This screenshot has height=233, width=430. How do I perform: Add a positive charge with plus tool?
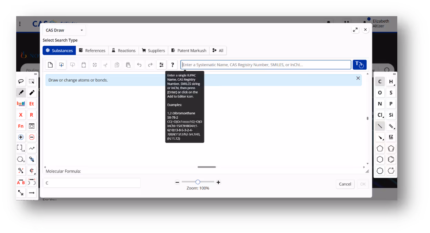pos(21,137)
